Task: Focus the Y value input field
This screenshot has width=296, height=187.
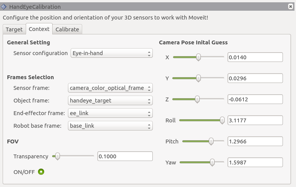Action: point(255,78)
